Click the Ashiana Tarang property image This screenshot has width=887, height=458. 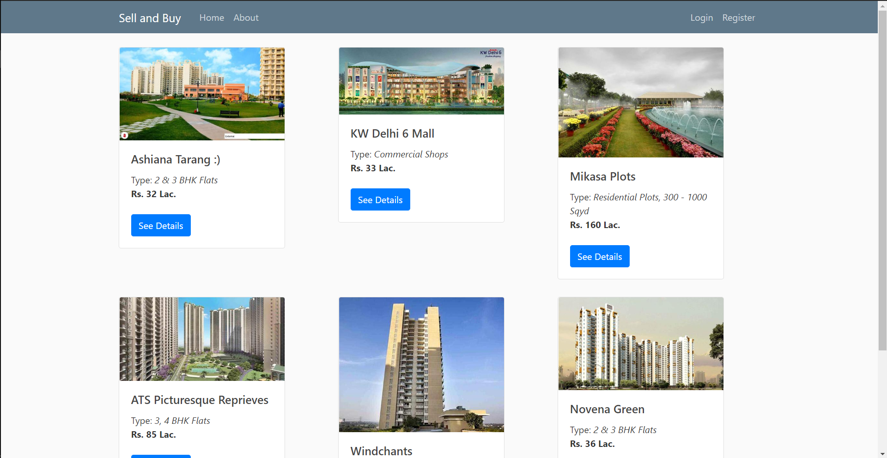coord(202,94)
